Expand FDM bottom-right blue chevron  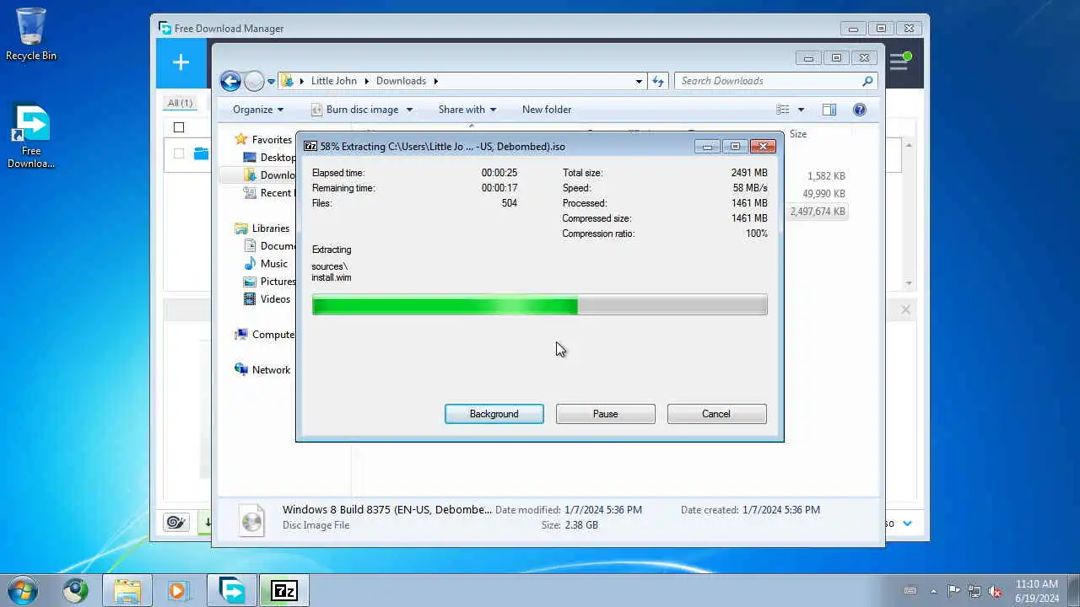pyautogui.click(x=908, y=524)
